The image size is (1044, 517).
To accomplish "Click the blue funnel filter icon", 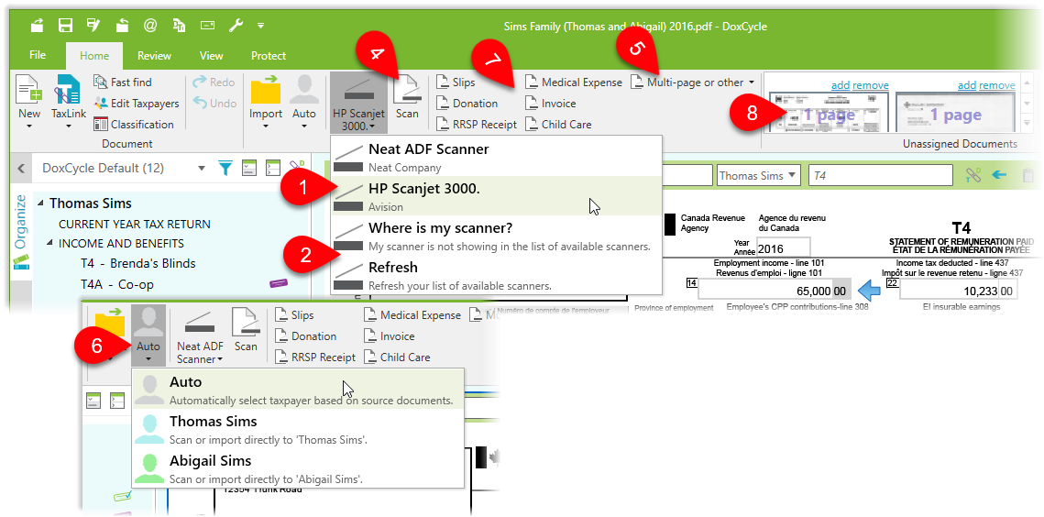I will pos(226,168).
